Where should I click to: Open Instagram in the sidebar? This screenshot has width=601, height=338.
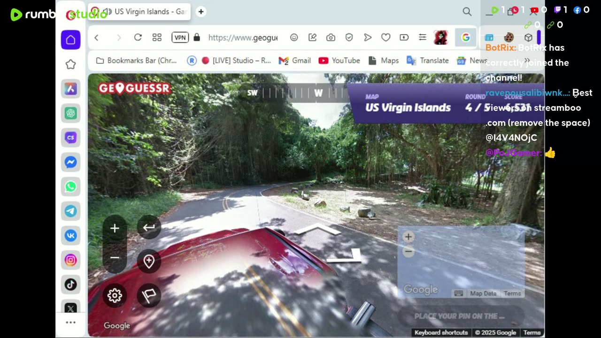70,260
